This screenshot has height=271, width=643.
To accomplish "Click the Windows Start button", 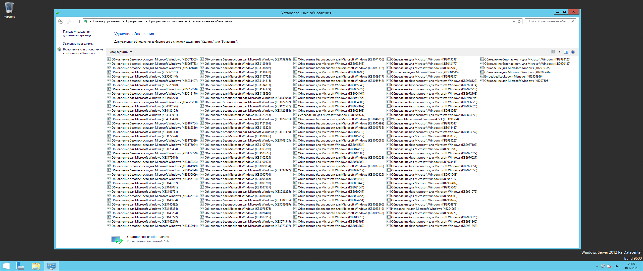I will point(6,266).
